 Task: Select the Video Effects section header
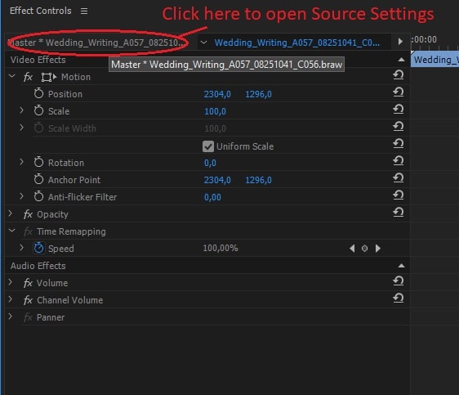coord(38,60)
